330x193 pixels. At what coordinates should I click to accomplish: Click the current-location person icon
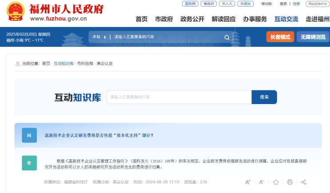point(18,64)
